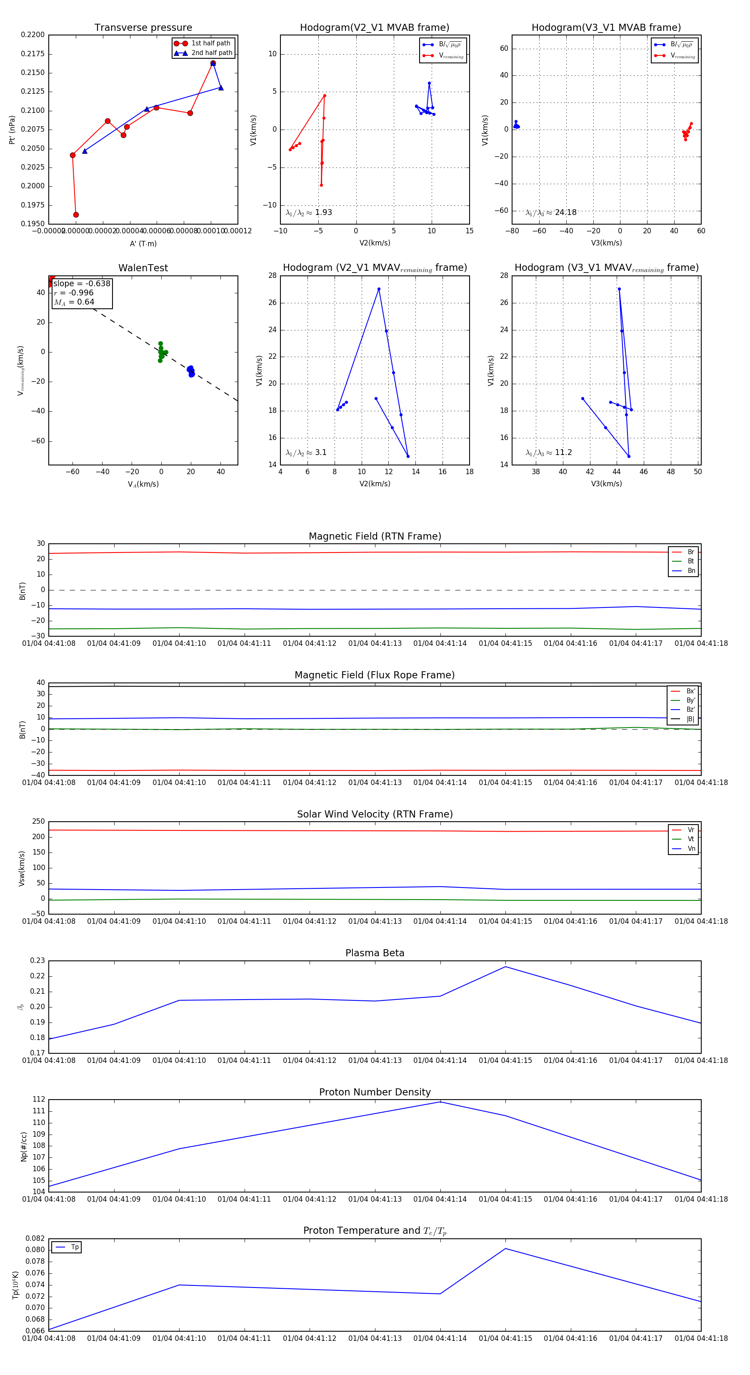Image resolution: width=750 pixels, height=1375 pixels.
Task: Click the 'Solar Wind Velocity (RTN Frame)' title
Action: tap(375, 814)
